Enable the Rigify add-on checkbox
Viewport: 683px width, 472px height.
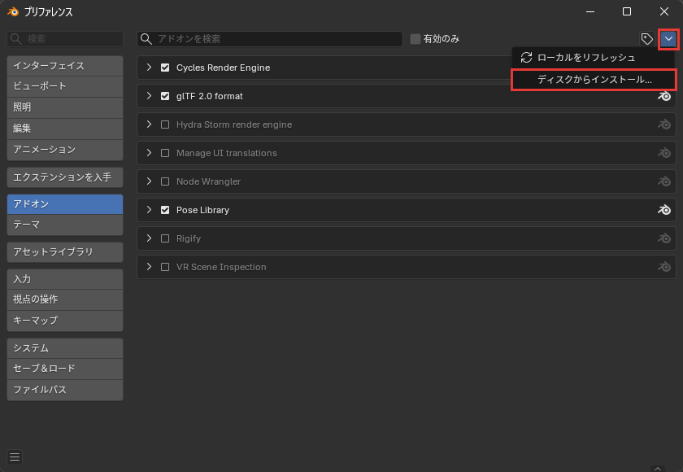[165, 238]
